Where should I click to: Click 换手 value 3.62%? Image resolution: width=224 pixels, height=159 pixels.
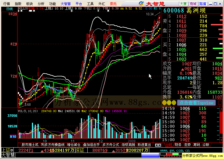[x=186, y=97]
